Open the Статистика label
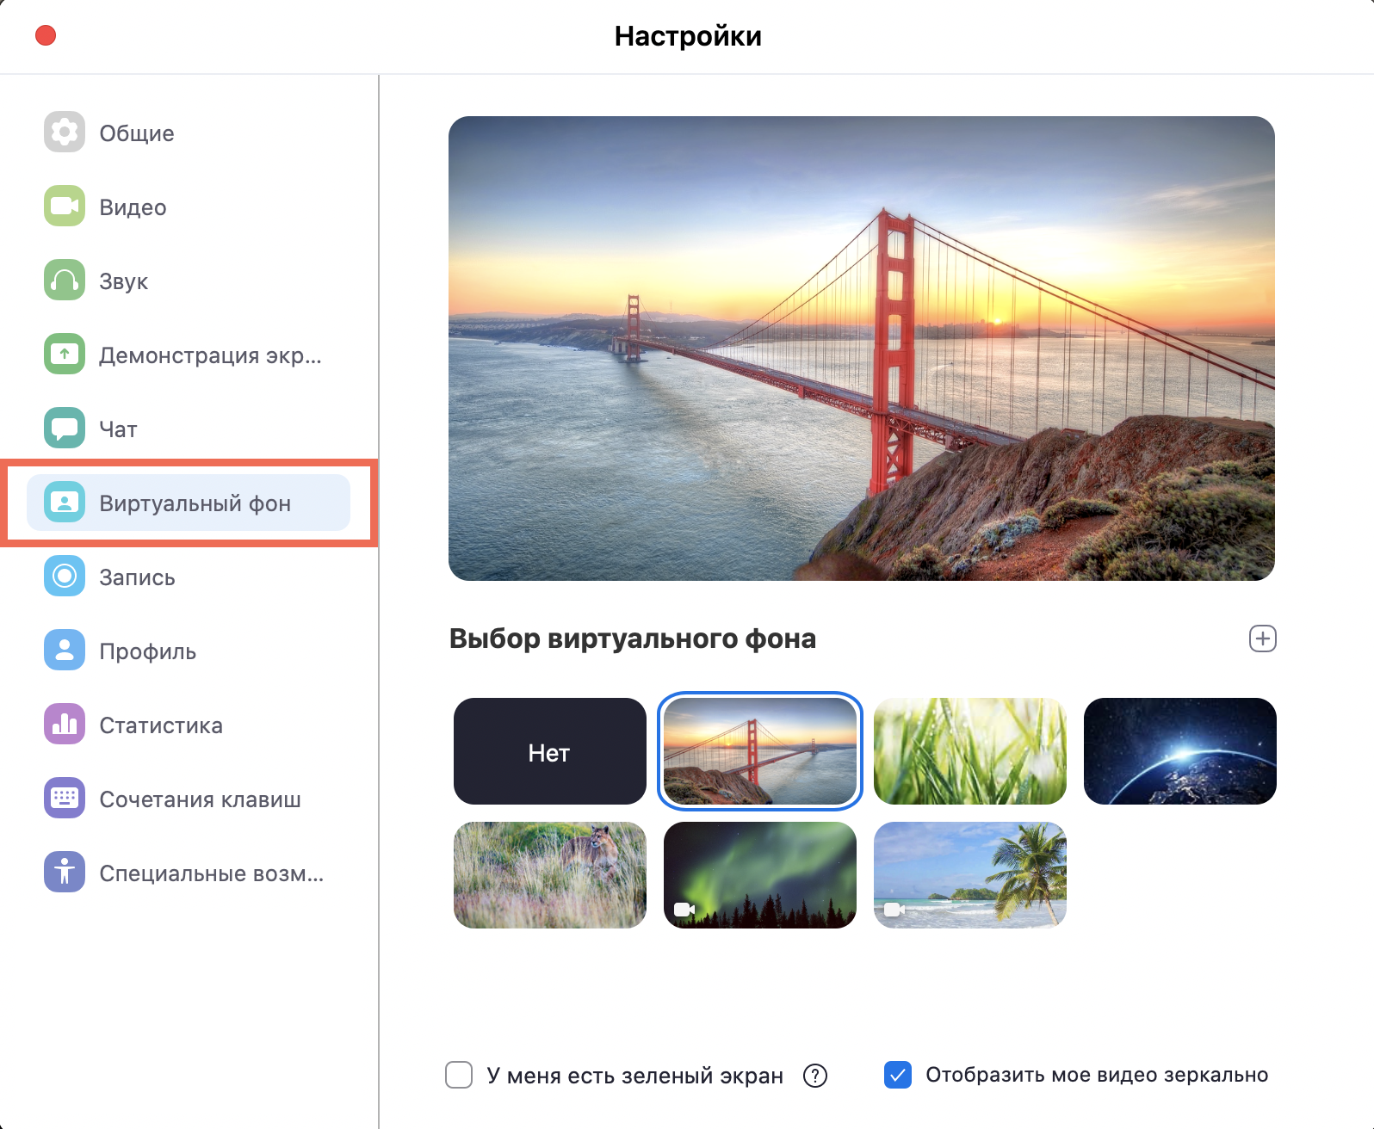Viewport: 1374px width, 1129px height. click(x=161, y=725)
